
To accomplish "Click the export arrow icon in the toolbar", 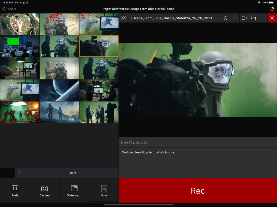I will [244, 18].
